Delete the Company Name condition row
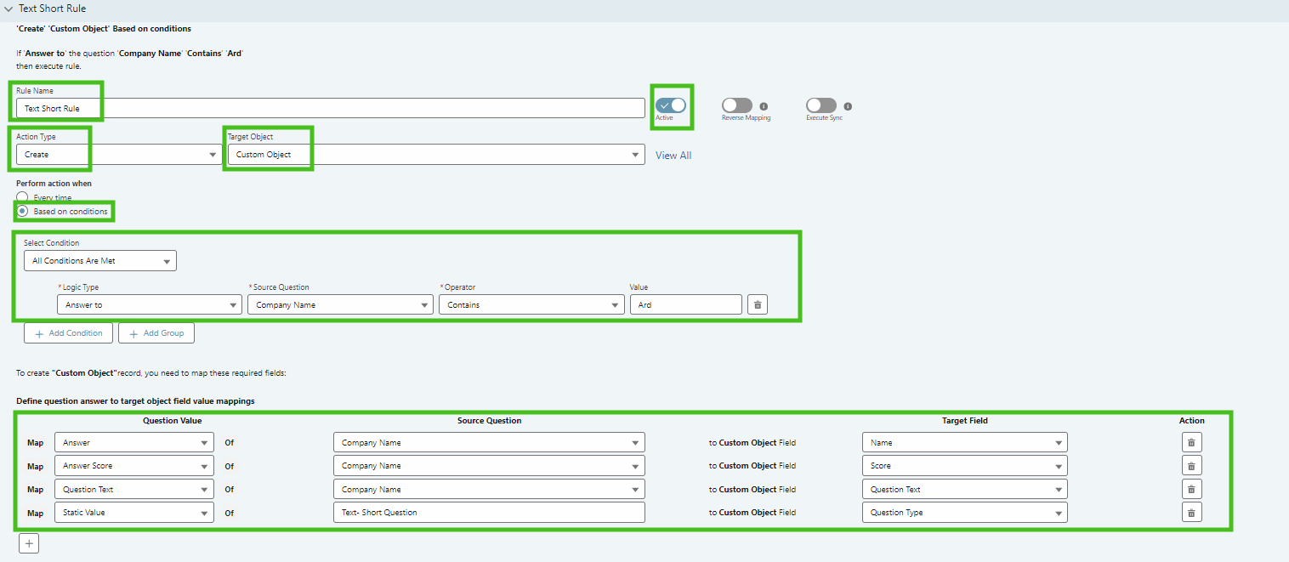This screenshot has height=562, width=1289. tap(757, 304)
